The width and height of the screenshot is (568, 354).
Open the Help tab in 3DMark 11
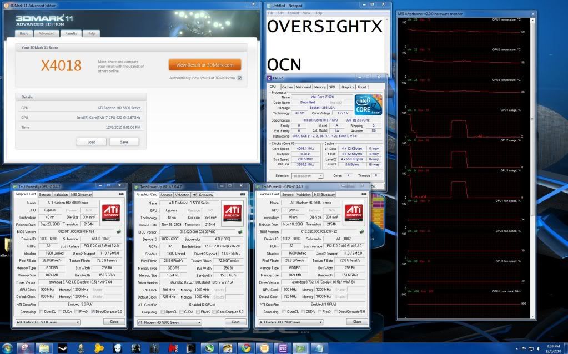coord(91,33)
